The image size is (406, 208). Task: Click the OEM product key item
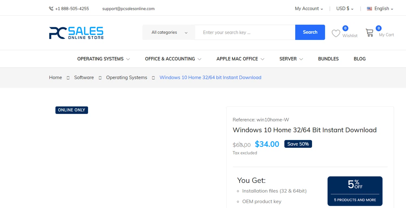(262, 201)
